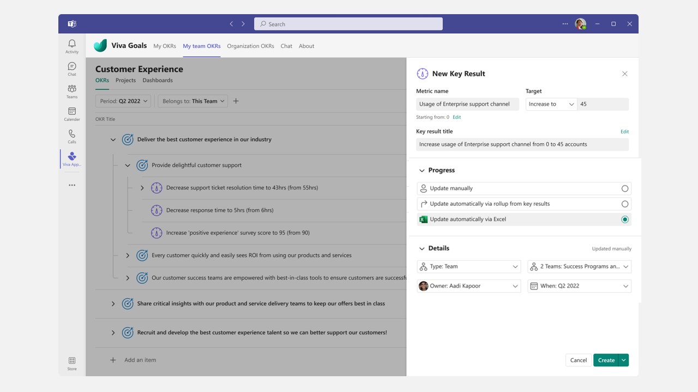Close the New Key Result panel
Screen dimensions: 698x392
(625, 73)
